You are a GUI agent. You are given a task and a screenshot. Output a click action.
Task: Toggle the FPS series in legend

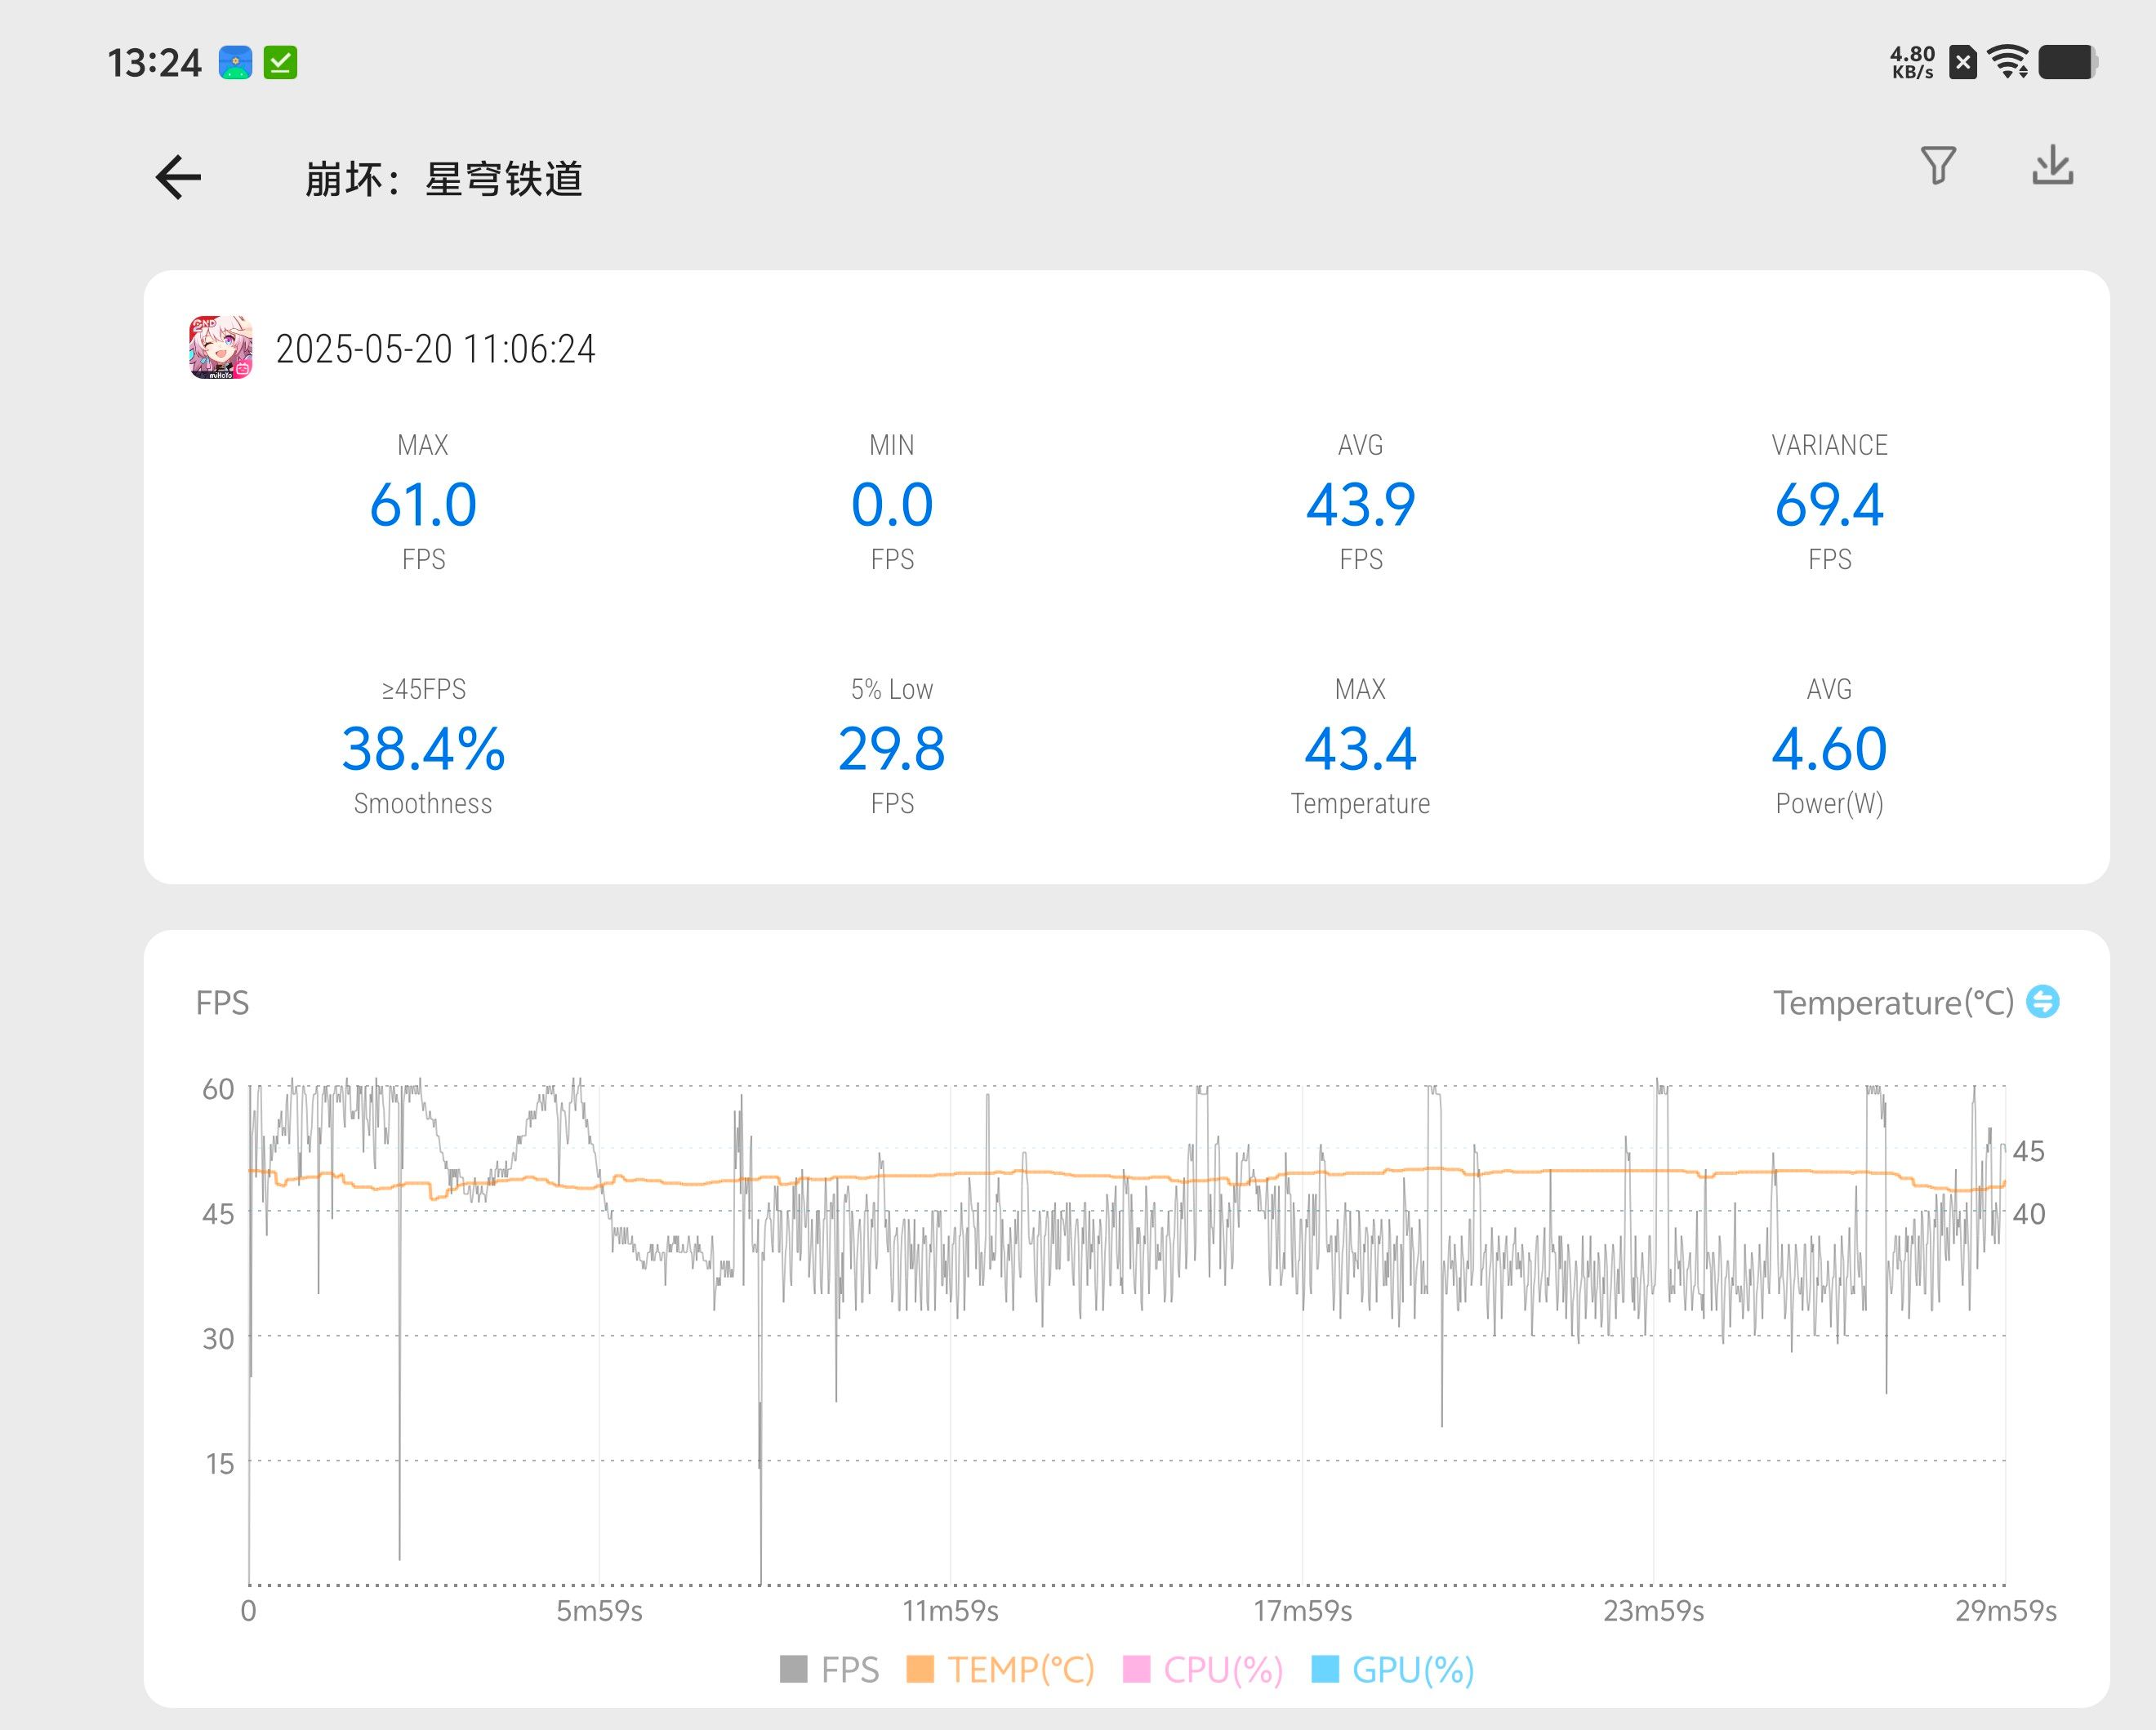(849, 1669)
